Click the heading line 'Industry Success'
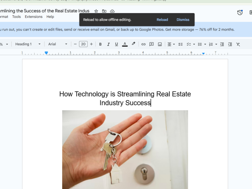The width and height of the screenshot is (252, 189). 125,103
